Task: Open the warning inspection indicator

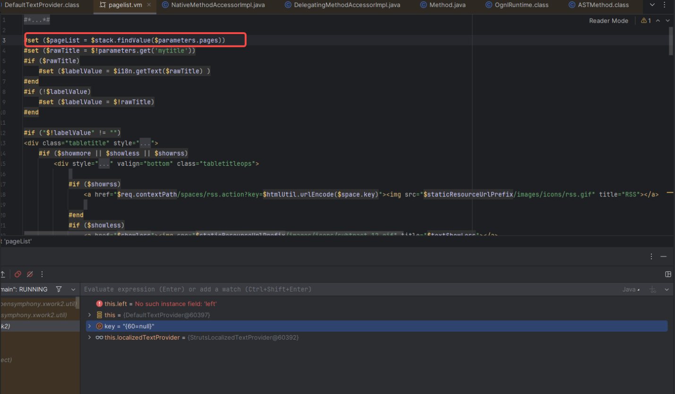Action: pyautogui.click(x=646, y=21)
